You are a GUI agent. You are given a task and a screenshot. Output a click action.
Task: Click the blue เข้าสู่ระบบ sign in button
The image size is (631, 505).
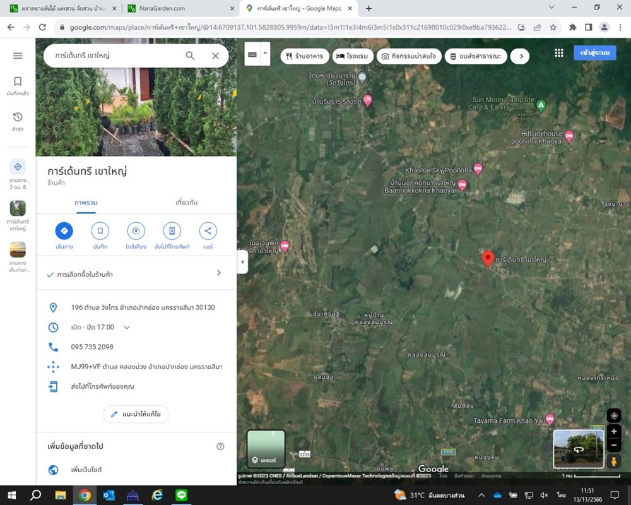[595, 53]
